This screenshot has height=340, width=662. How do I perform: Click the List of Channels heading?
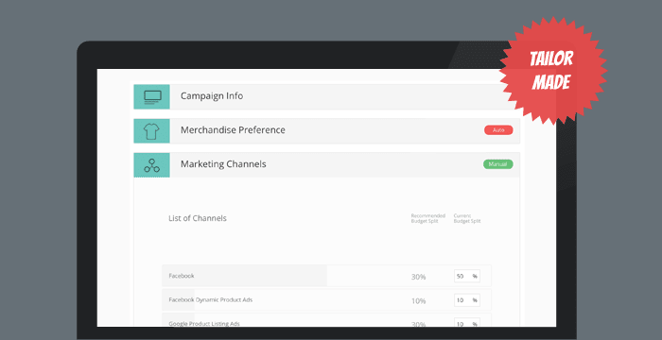(197, 218)
